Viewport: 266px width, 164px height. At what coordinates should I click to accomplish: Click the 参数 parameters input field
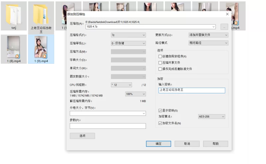108,126
